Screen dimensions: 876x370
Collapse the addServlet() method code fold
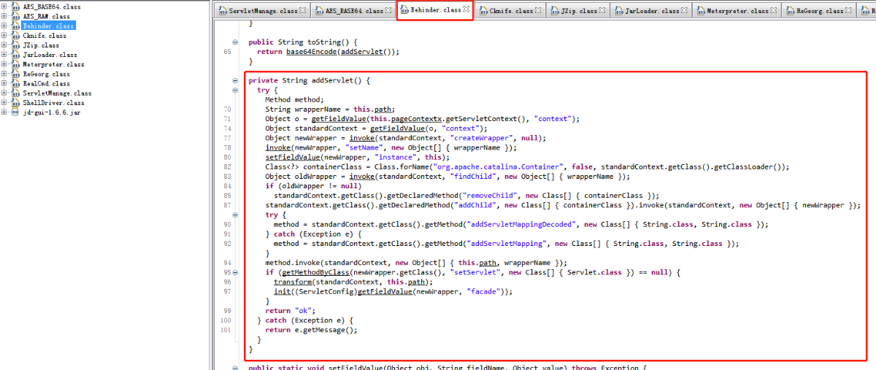pyautogui.click(x=235, y=80)
